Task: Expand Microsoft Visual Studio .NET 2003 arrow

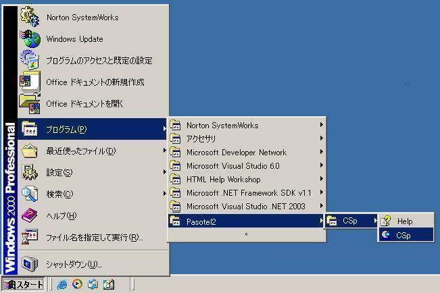Action: pos(322,206)
